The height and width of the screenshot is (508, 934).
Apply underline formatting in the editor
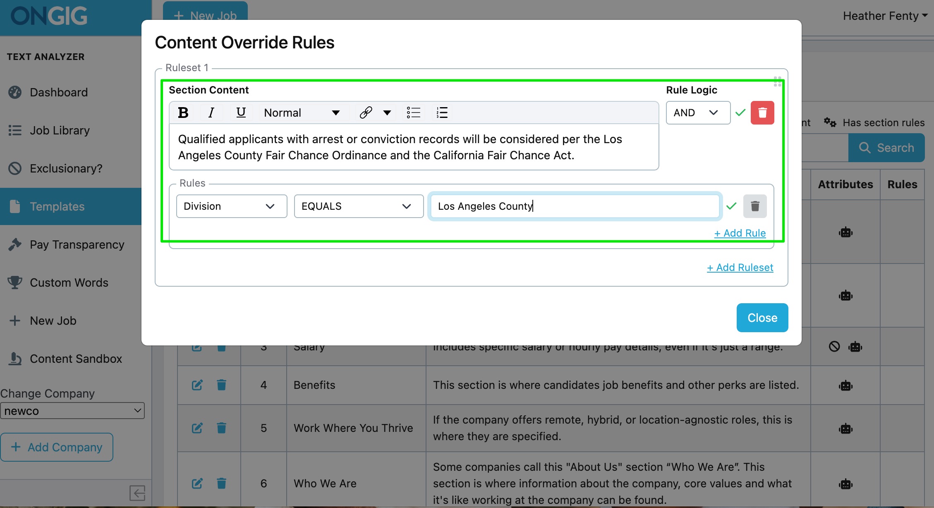[x=241, y=112]
